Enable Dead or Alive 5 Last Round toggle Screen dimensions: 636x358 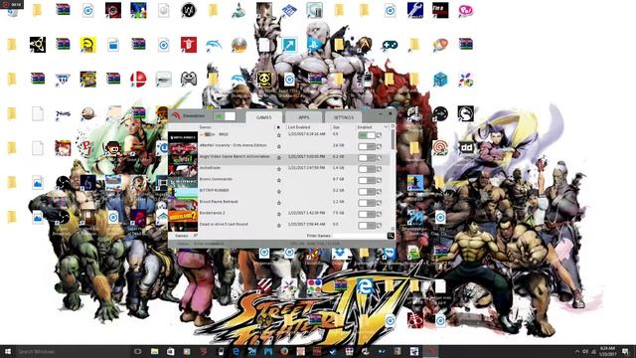click(367, 226)
